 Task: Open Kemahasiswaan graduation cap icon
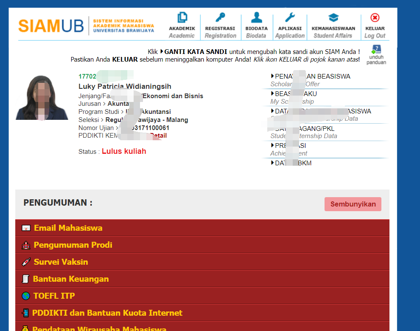pyautogui.click(x=333, y=18)
